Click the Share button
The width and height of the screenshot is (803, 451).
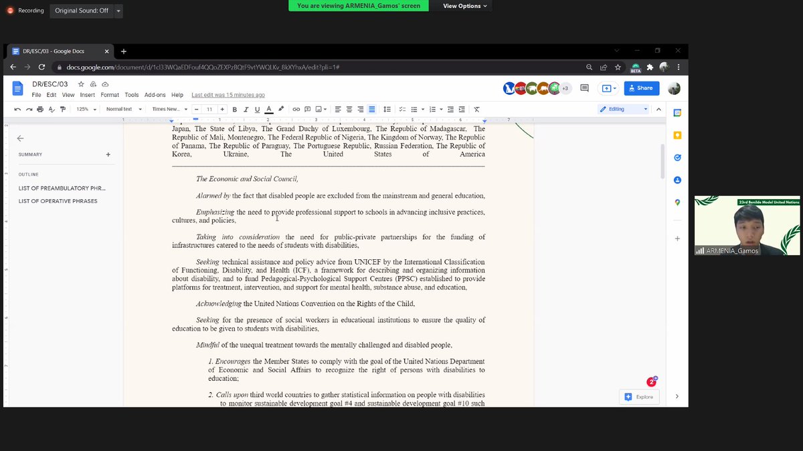[x=642, y=88]
